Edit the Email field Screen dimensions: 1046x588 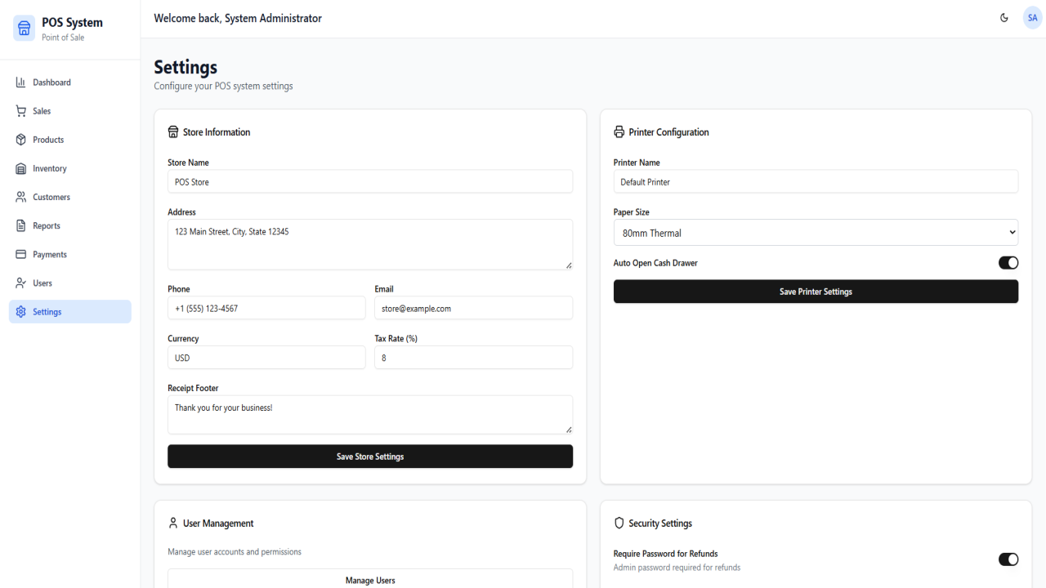pyautogui.click(x=473, y=308)
